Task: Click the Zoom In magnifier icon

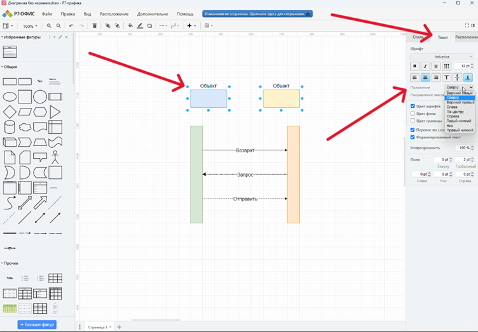Action: tap(49, 26)
